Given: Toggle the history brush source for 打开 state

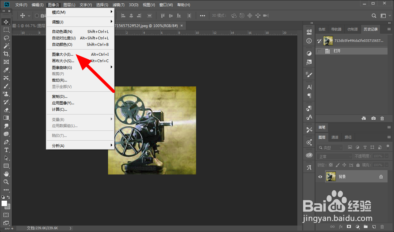Looking at the screenshot, I should 319,51.
